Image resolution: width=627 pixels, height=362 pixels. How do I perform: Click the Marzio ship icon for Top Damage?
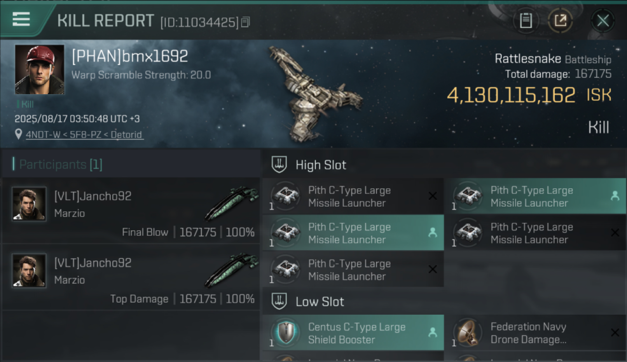point(232,271)
